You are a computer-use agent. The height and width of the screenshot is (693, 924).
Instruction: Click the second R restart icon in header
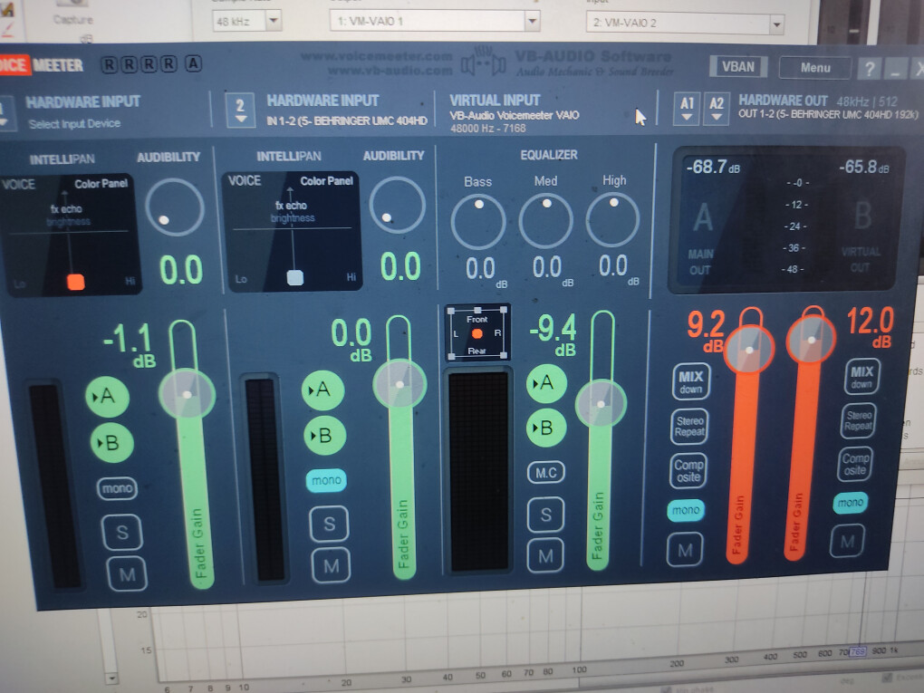(x=129, y=64)
